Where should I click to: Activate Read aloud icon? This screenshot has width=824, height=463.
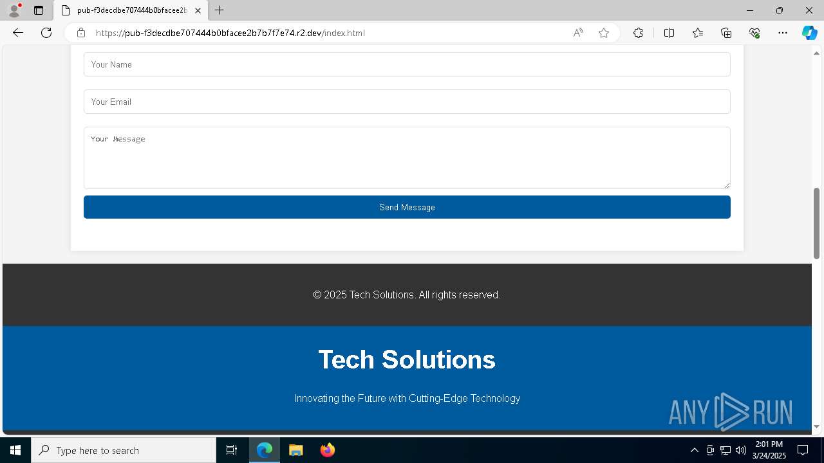coord(578,33)
